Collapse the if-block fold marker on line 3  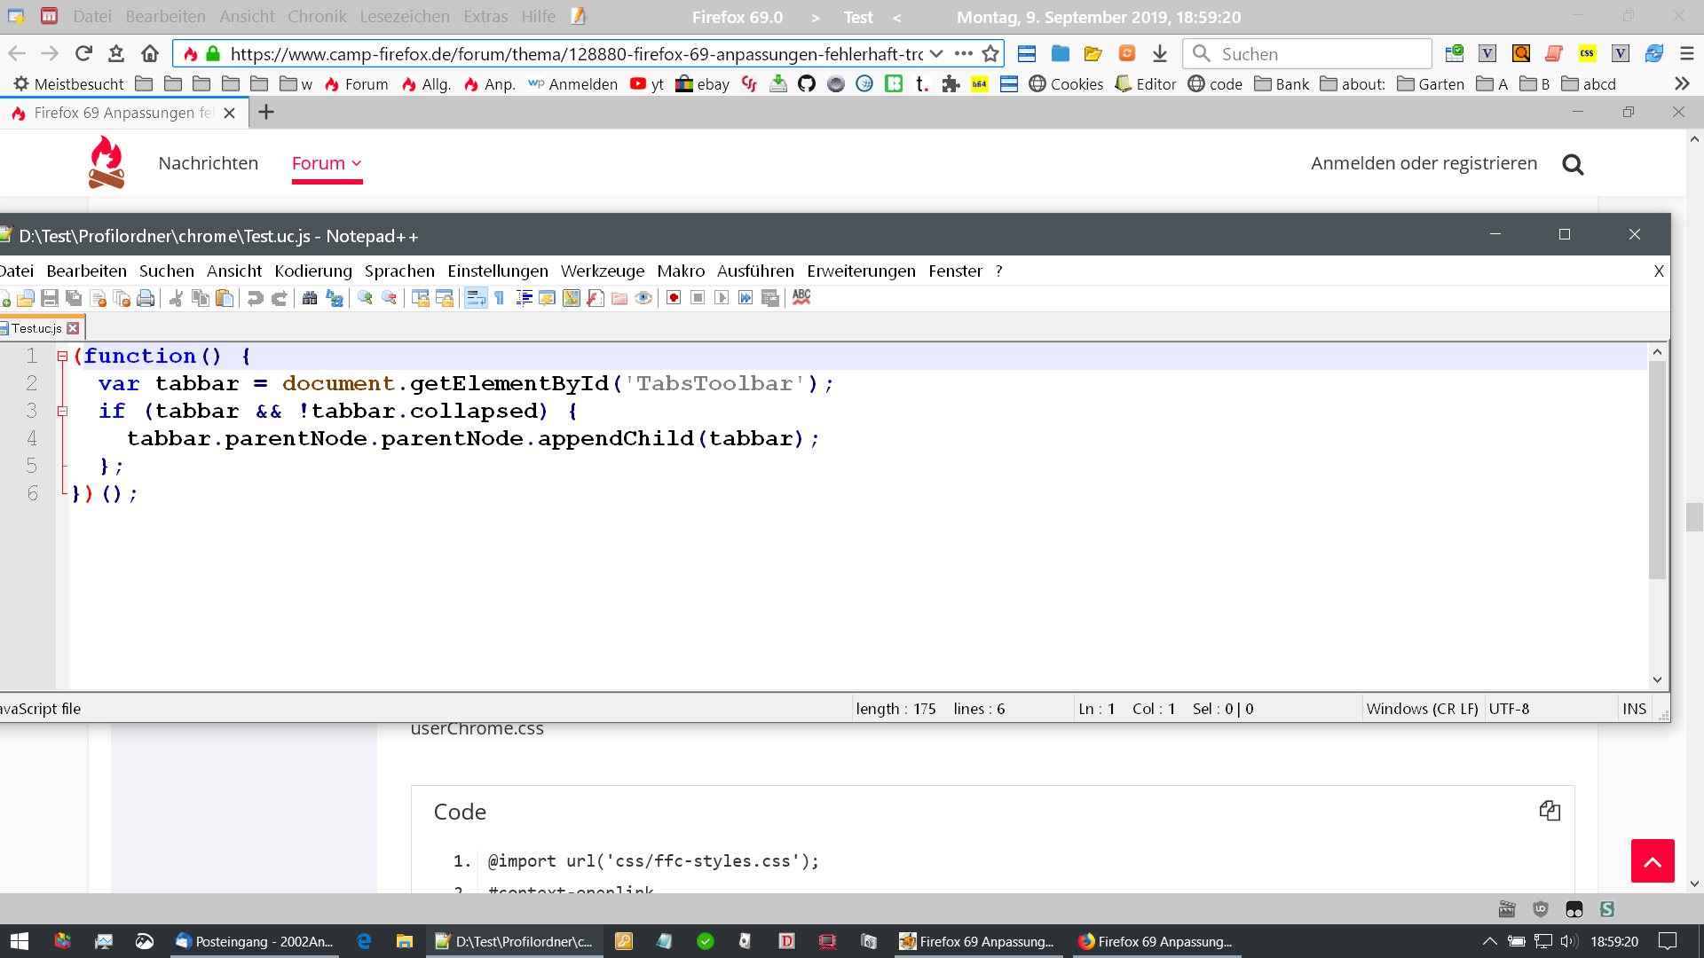coord(62,412)
